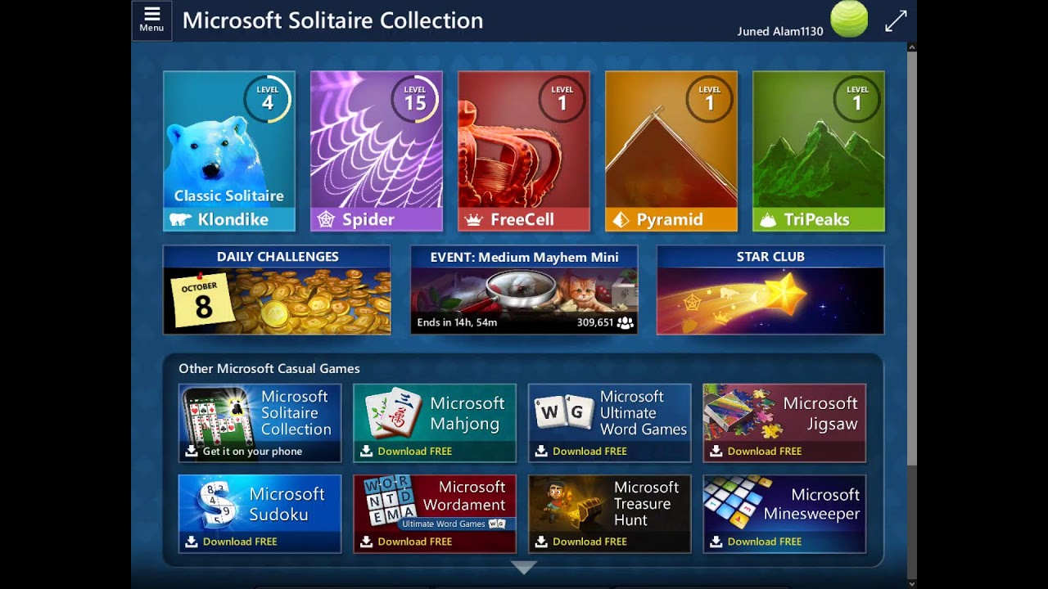Click 'Get it on your phone' download icon
1048x589 pixels.
click(191, 451)
